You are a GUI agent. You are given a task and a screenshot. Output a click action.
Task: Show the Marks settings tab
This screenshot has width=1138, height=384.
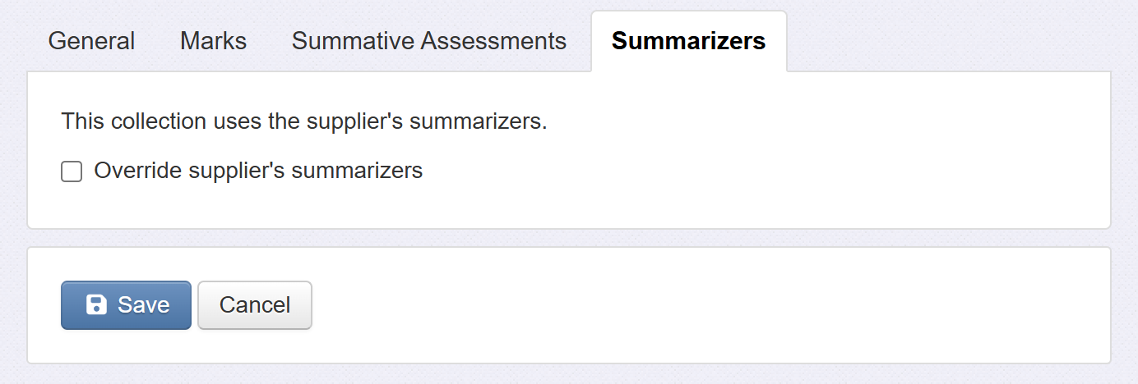coord(213,41)
